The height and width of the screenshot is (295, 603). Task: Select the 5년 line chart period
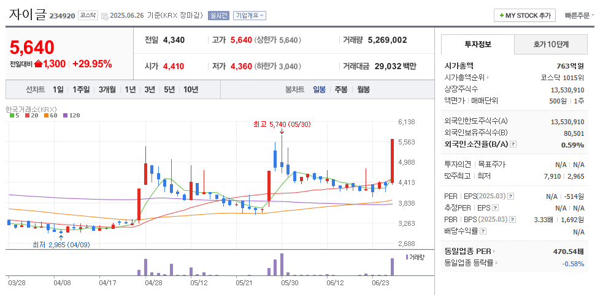[169, 90]
